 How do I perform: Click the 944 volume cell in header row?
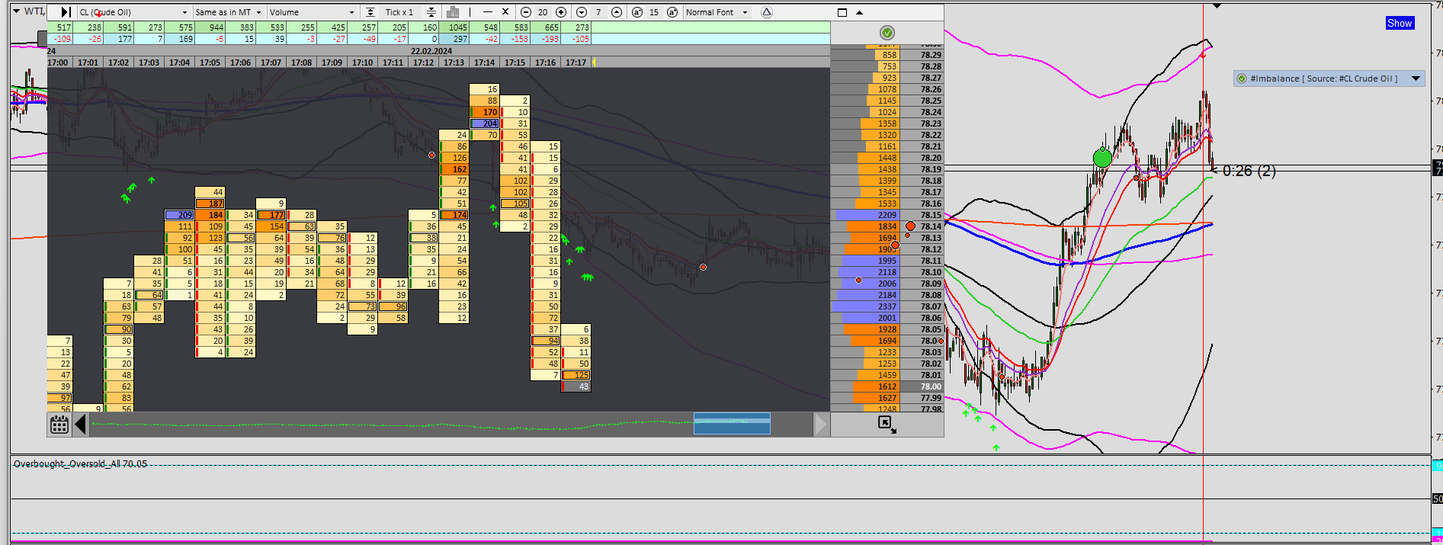click(210, 27)
